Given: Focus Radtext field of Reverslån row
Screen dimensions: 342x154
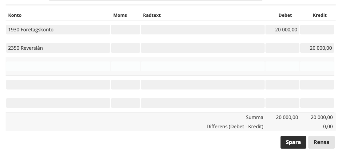Looking at the screenshot, I should (x=202, y=48).
